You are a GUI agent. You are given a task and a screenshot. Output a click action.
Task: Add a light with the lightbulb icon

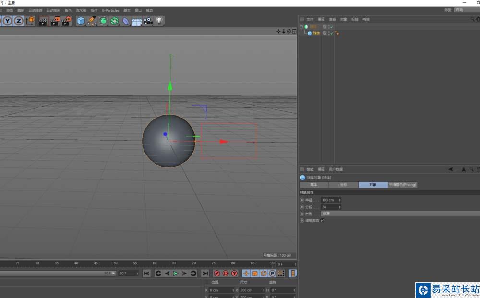[159, 21]
